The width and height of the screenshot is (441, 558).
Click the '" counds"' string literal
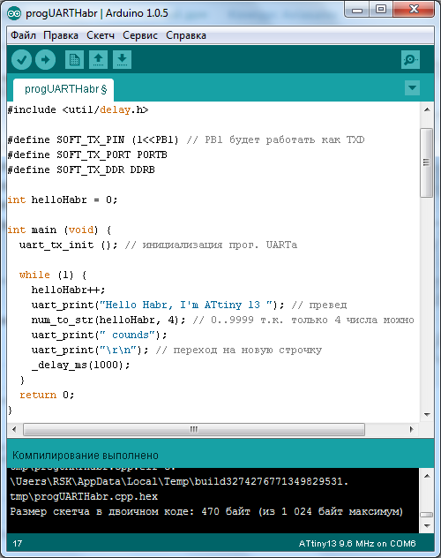click(127, 335)
